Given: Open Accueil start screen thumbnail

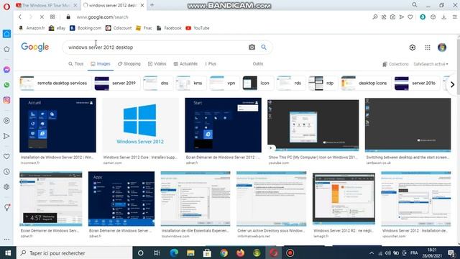Looking at the screenshot, I should point(57,125).
